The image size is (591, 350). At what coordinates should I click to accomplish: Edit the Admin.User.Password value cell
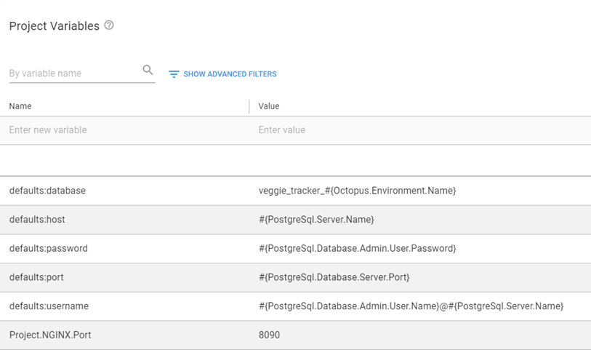(x=357, y=249)
